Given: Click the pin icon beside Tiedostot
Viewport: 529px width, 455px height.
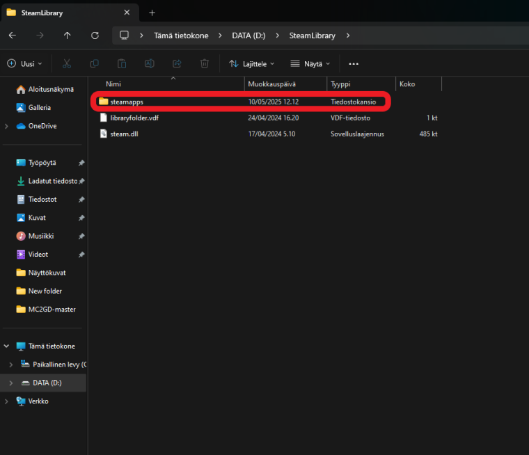Looking at the screenshot, I should click(x=81, y=200).
